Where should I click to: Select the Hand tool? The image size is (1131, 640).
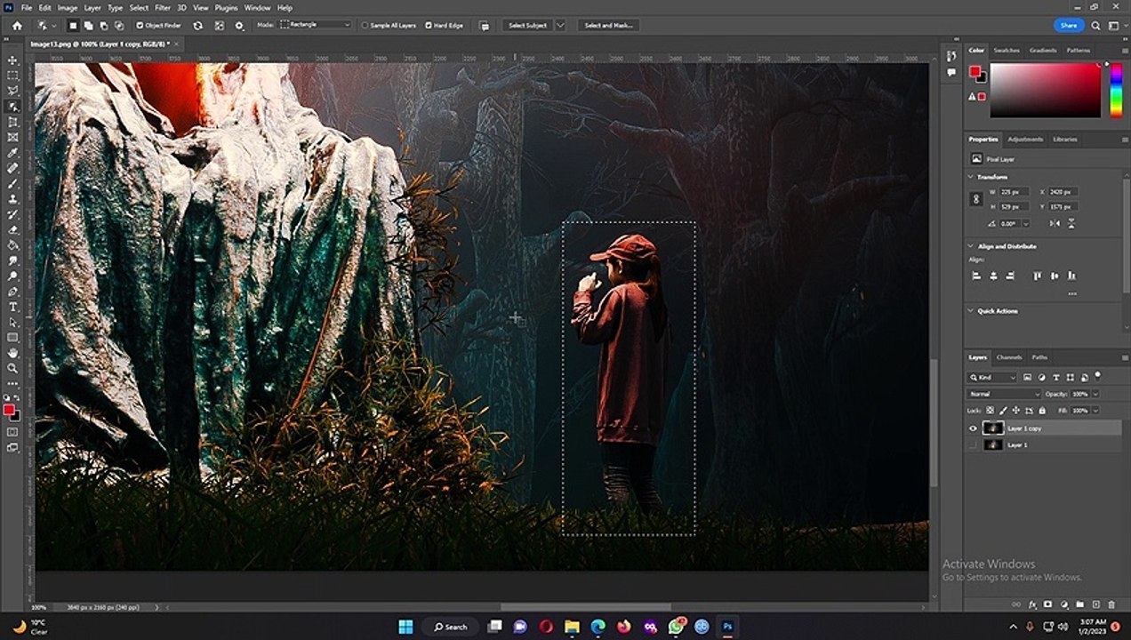tap(12, 353)
